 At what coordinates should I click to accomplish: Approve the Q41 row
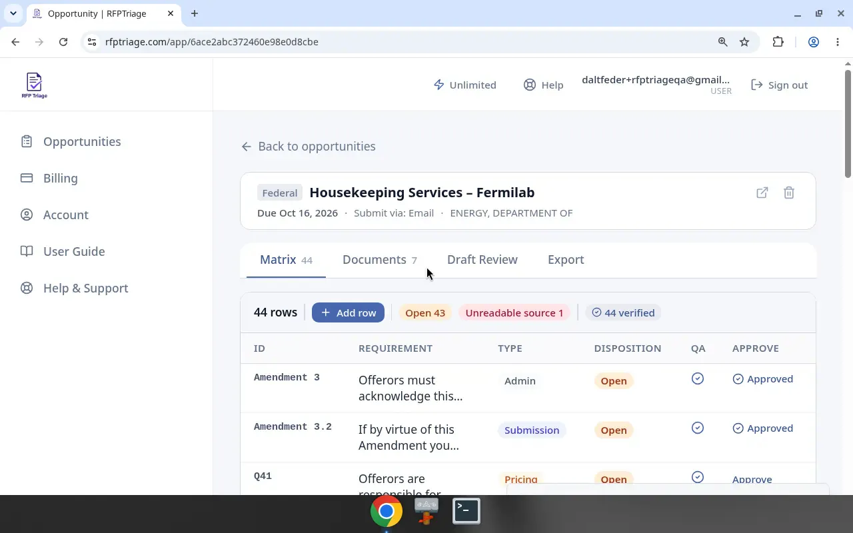tap(752, 479)
